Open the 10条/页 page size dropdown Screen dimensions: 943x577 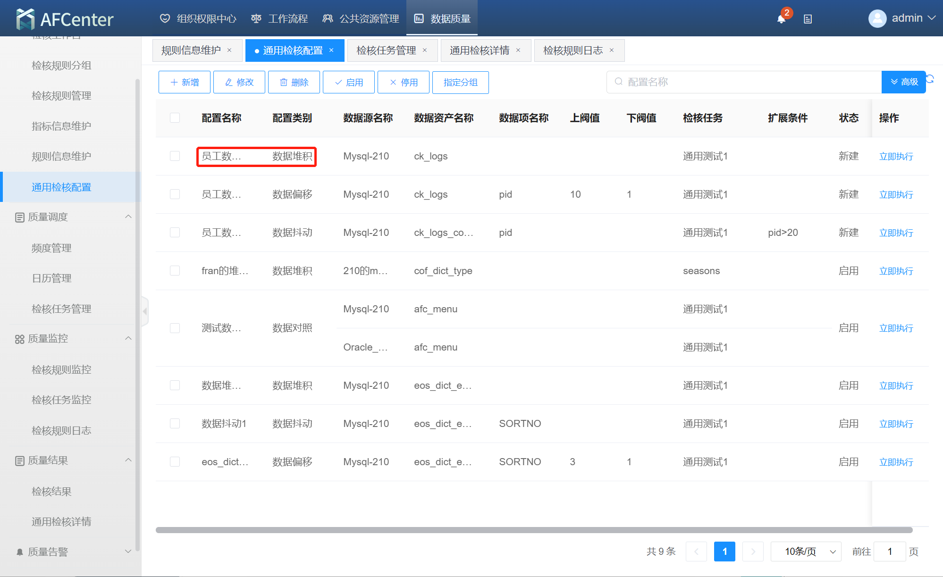[x=806, y=552]
